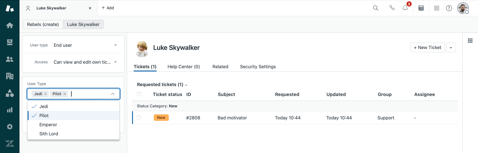Open notifications bell icon
This screenshot has width=478, height=153.
pyautogui.click(x=405, y=8)
